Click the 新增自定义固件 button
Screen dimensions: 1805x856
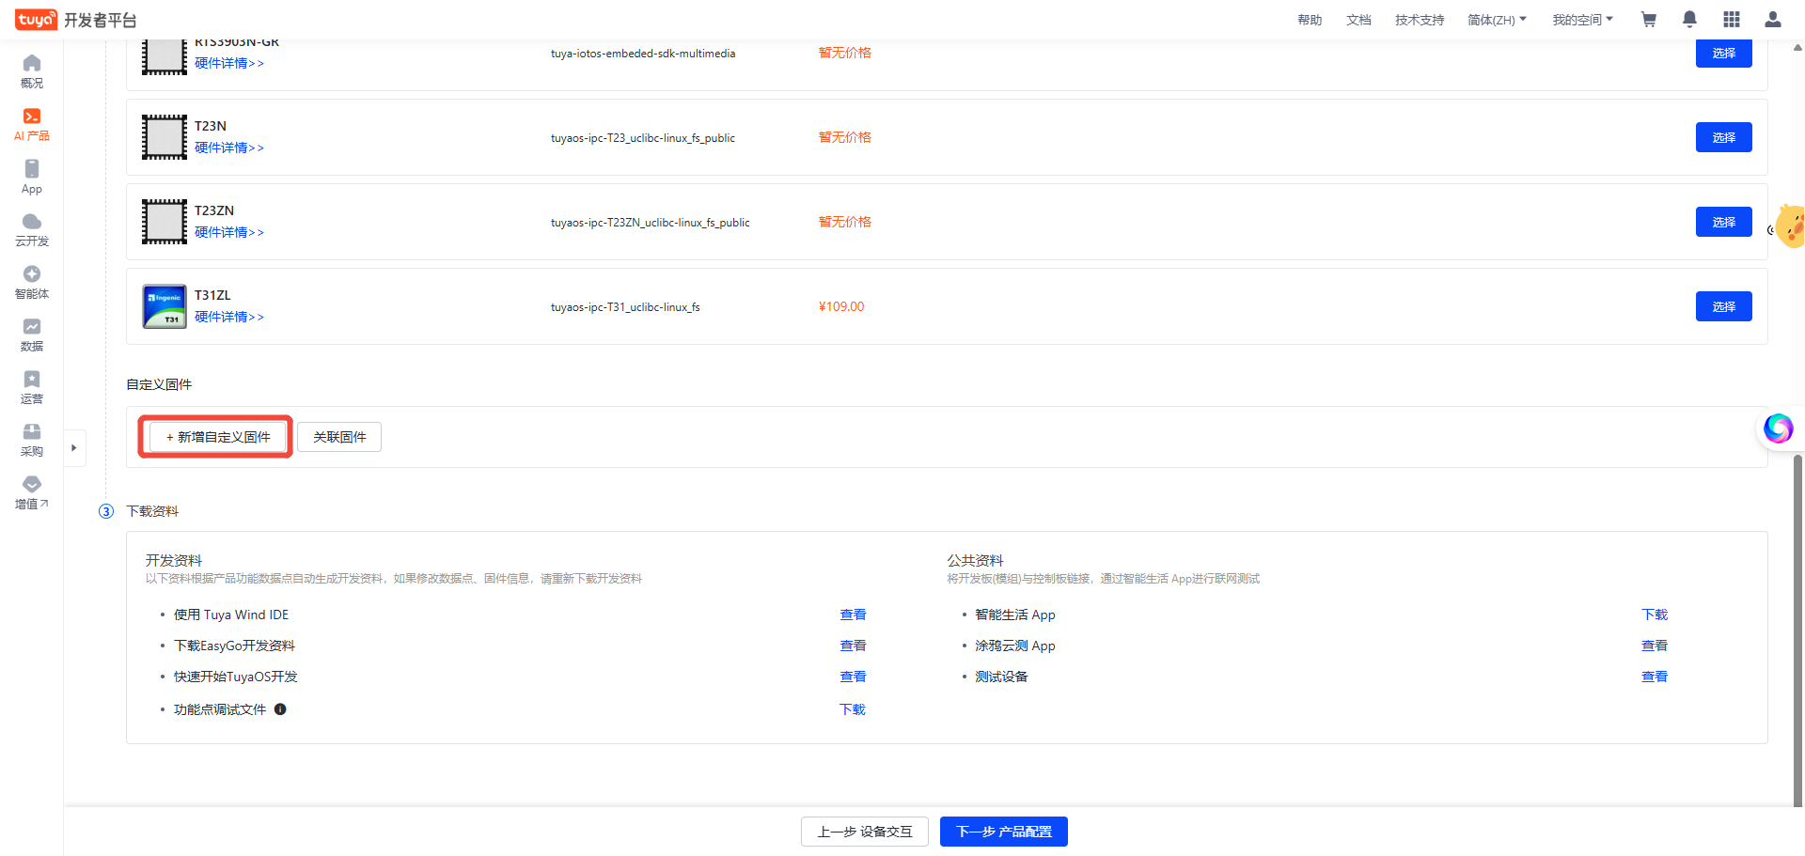217,437
